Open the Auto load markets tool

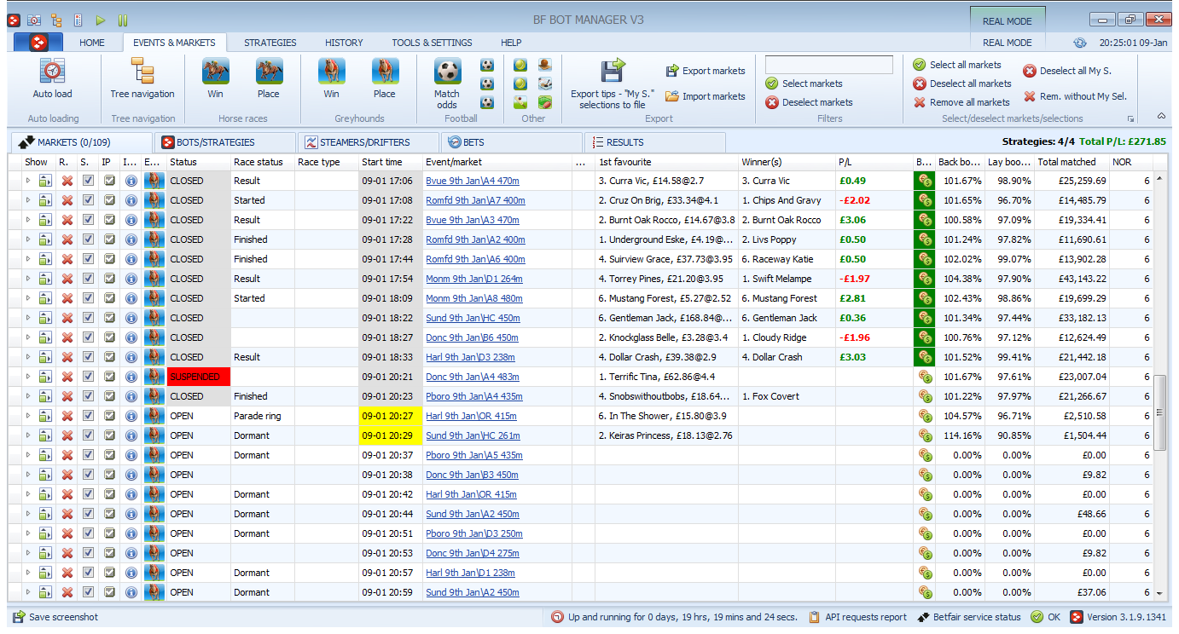pos(52,78)
